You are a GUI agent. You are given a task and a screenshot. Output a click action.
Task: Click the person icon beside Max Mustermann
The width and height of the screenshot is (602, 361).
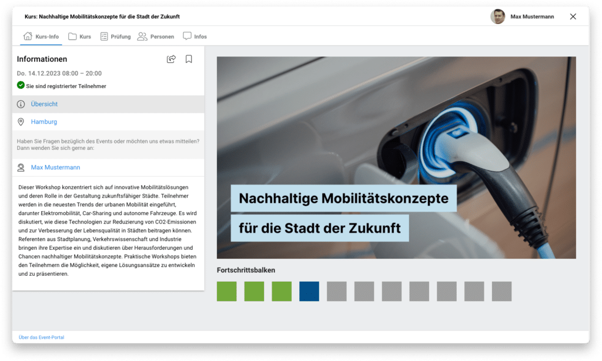[x=21, y=167]
